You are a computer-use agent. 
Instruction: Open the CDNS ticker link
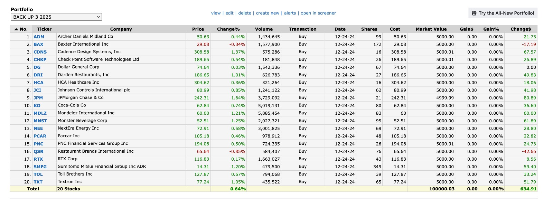click(x=40, y=52)
